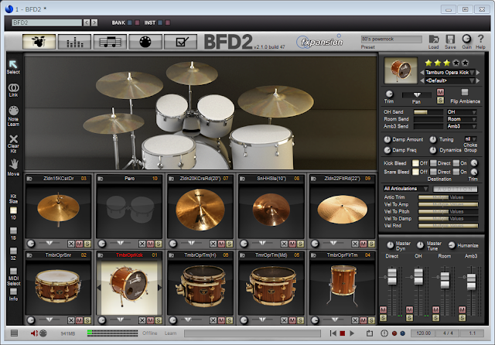Open the Preferences checkmark tab
The width and height of the screenshot is (495, 345).
pos(180,41)
